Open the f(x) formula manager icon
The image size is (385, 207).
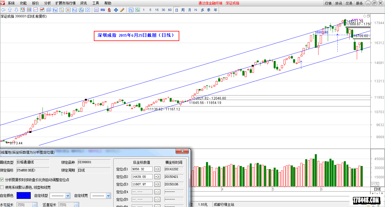81,10
